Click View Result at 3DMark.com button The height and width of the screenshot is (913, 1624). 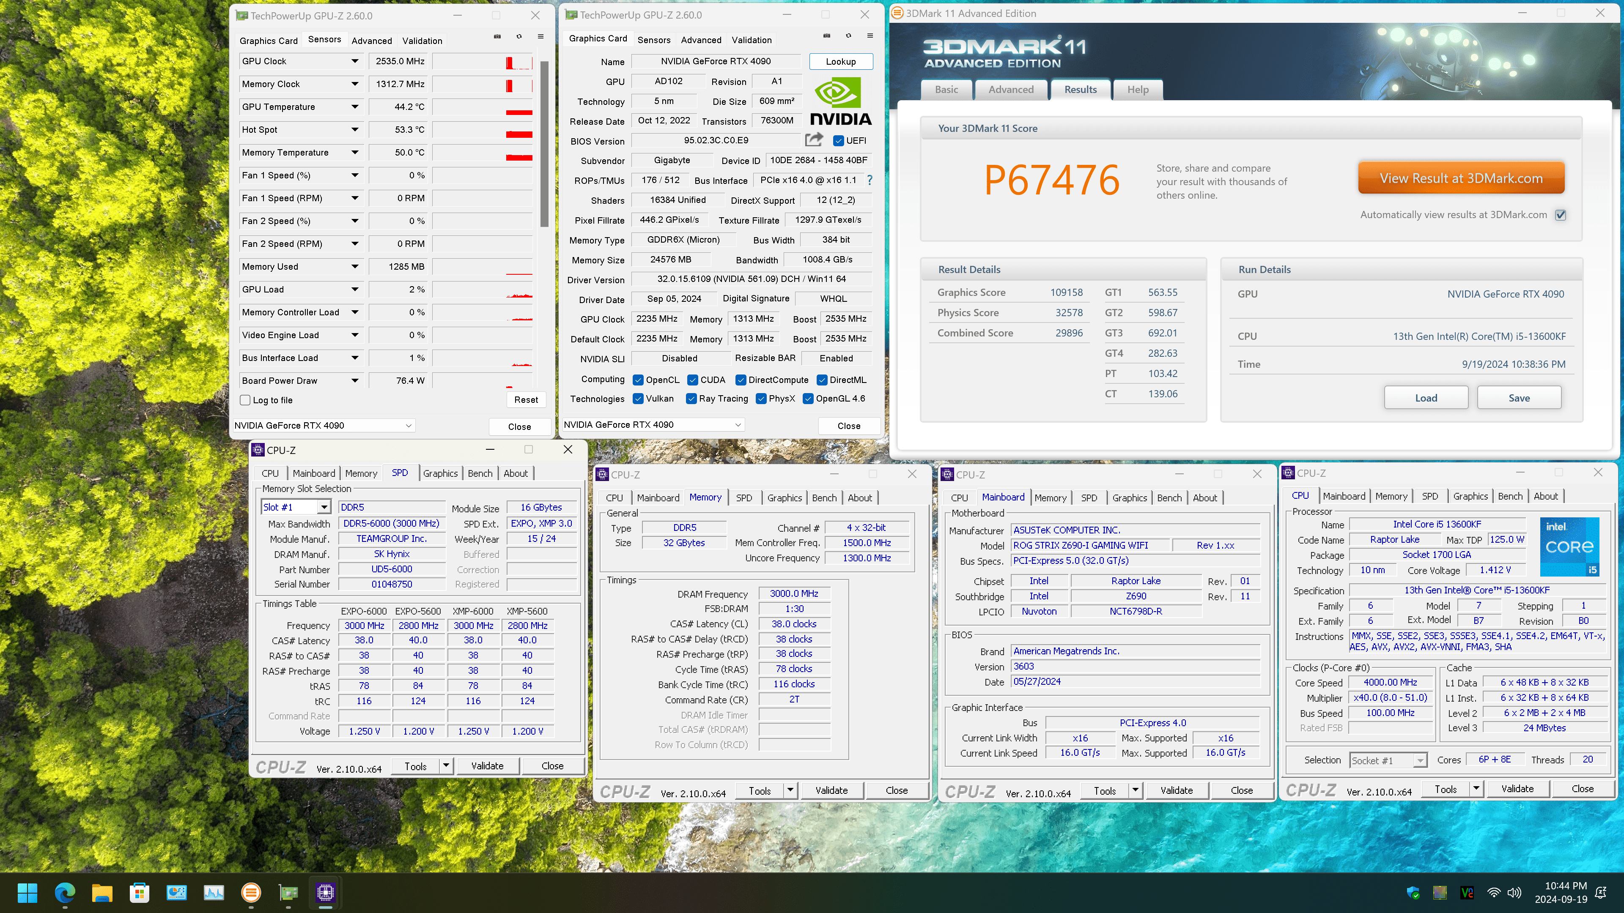pyautogui.click(x=1461, y=178)
